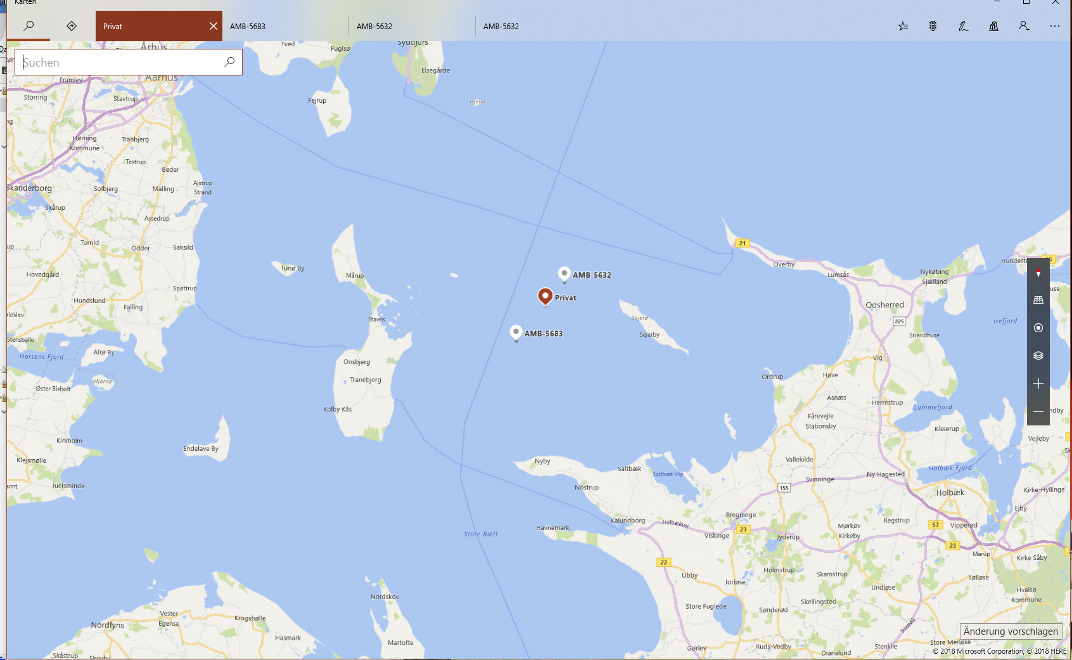The height and width of the screenshot is (660, 1072).
Task: Toggle the traffic light icon
Action: pyautogui.click(x=933, y=26)
